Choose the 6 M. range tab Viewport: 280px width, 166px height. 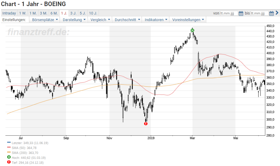54,13
